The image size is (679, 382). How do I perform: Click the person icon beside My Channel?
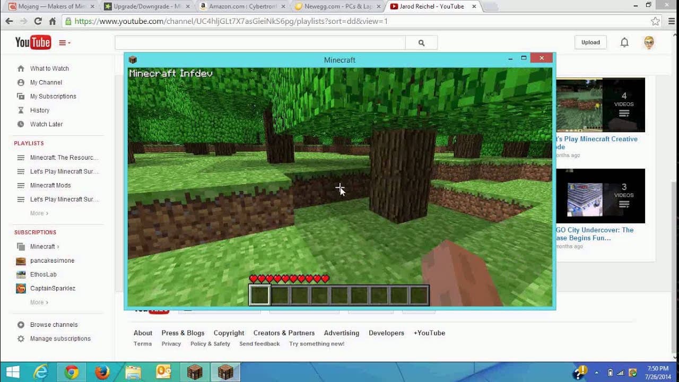click(x=21, y=82)
